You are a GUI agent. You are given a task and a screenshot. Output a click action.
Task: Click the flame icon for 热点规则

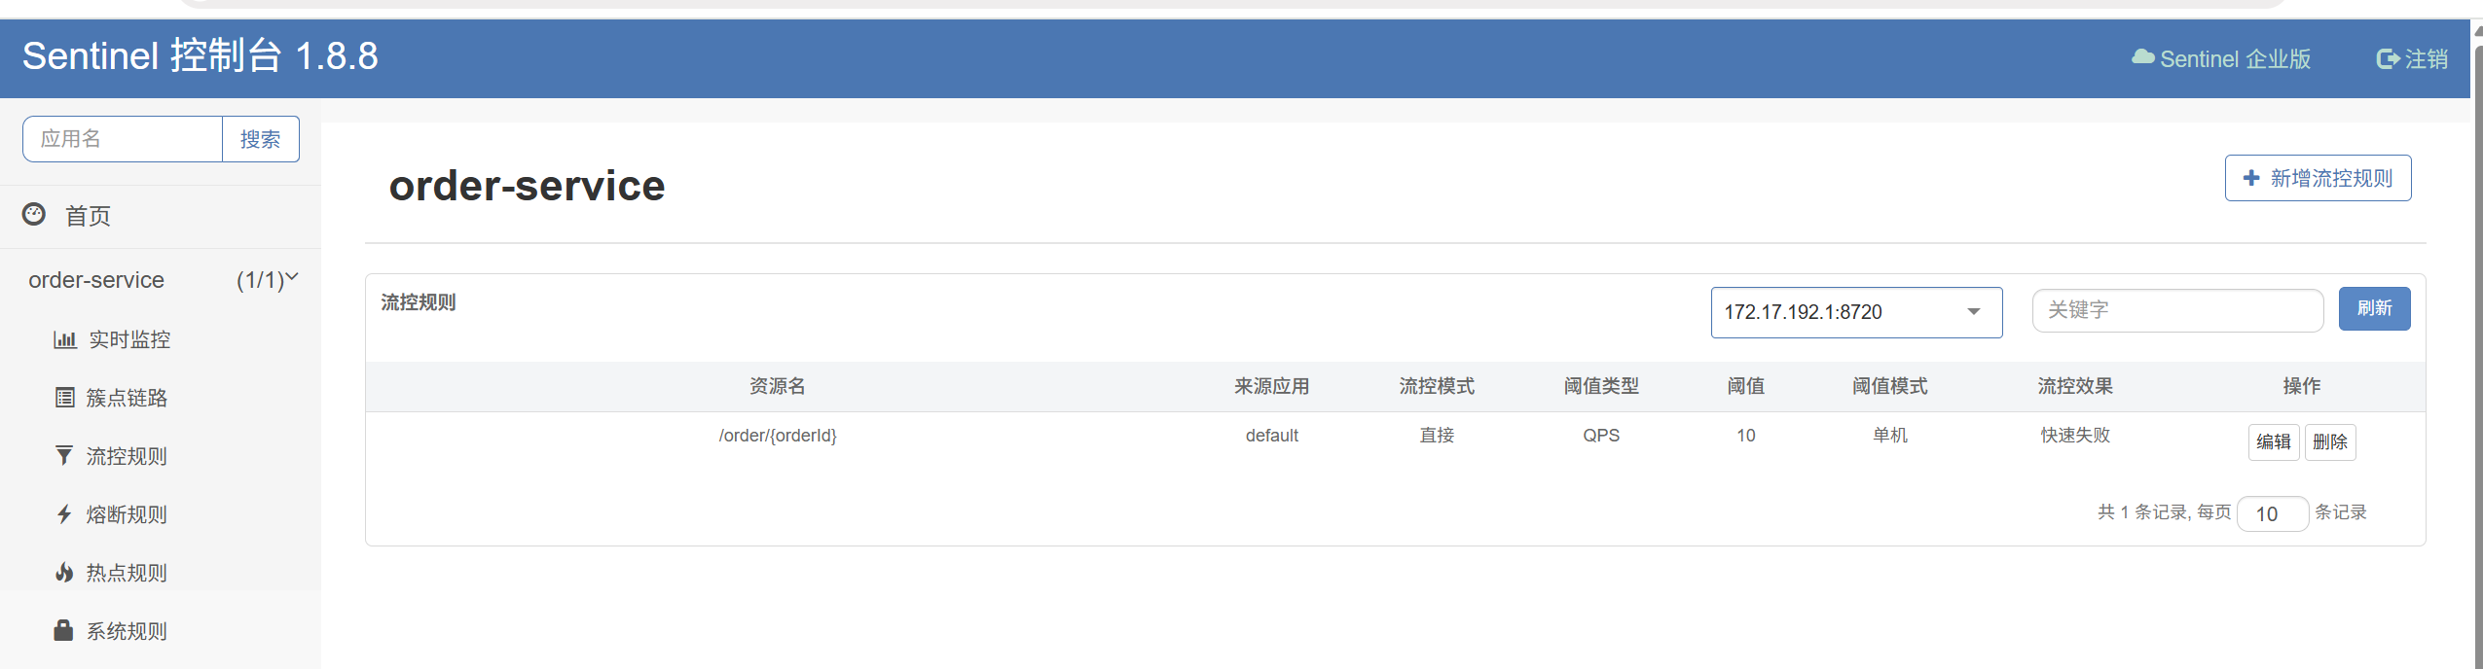coord(64,572)
